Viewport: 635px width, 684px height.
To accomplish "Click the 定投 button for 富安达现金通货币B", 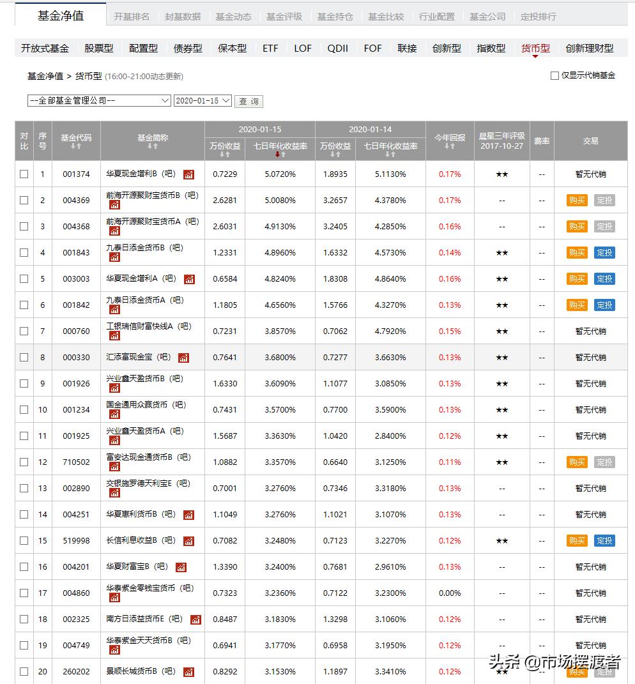I will point(604,462).
